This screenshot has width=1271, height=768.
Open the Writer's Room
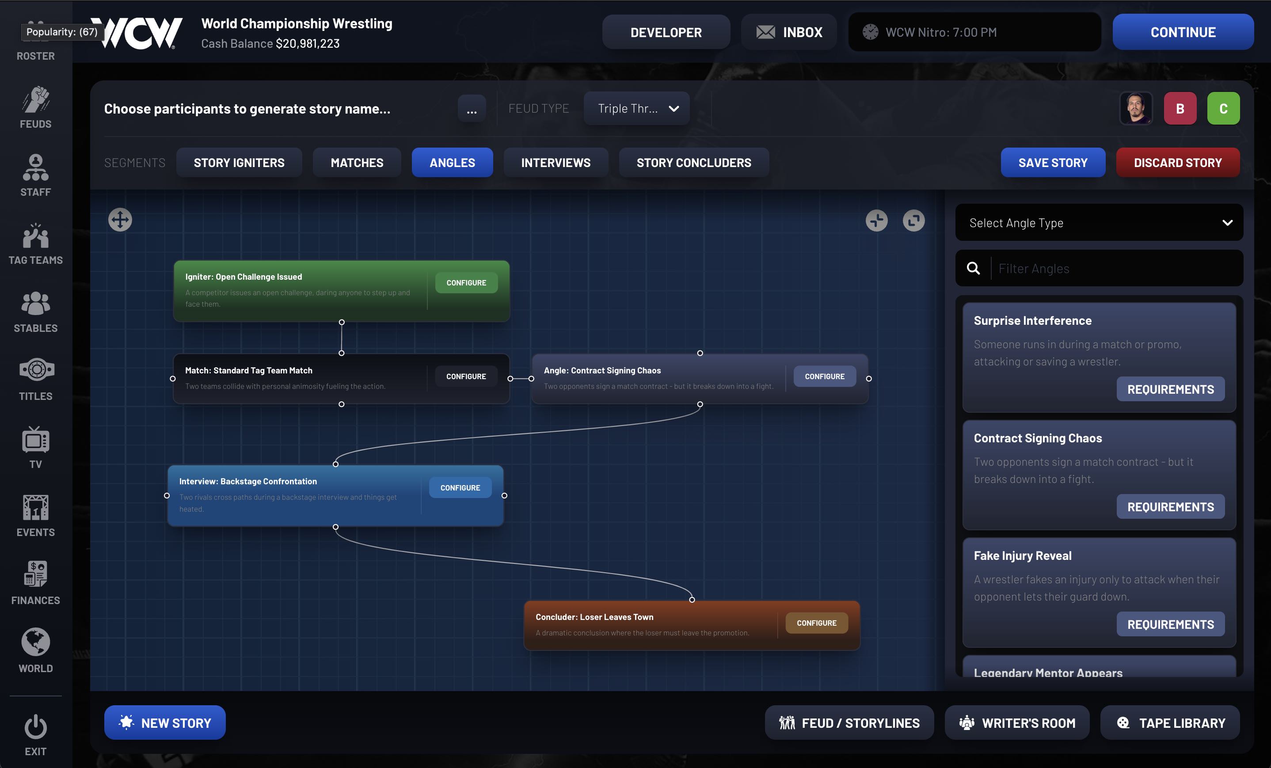click(x=1017, y=722)
